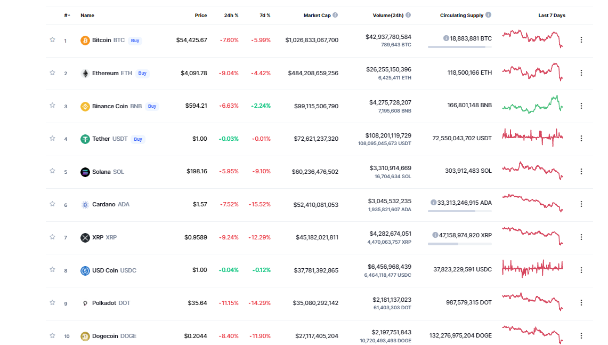The image size is (608, 345).
Task: Expand the Polkadot row options menu
Action: tap(581, 302)
